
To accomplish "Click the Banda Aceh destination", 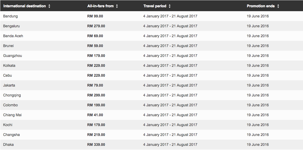I will (13, 36).
